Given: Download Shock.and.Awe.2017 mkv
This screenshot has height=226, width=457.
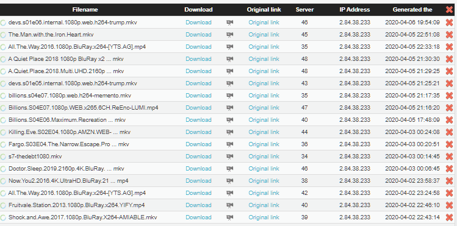Looking at the screenshot, I should tap(198, 217).
